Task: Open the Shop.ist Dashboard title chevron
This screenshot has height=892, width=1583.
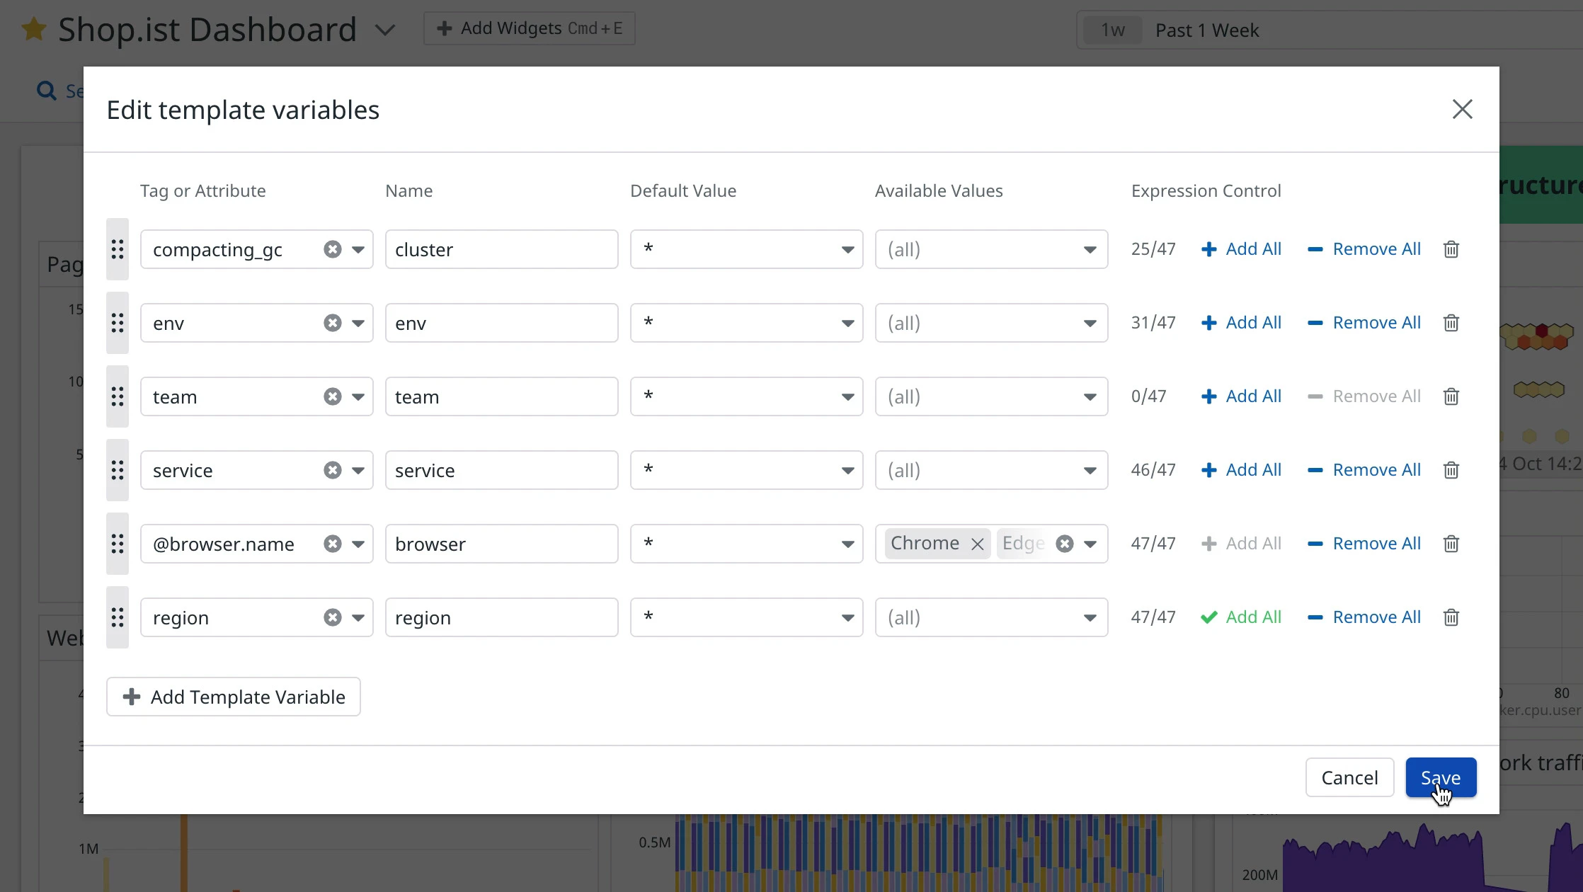Action: coord(385,30)
